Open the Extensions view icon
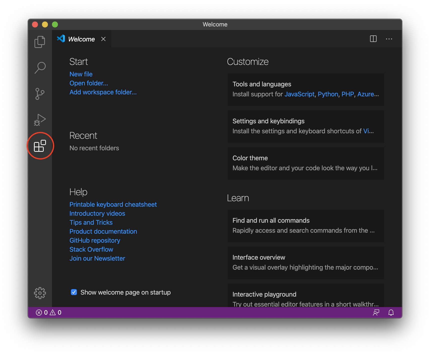This screenshot has width=430, height=355. pyautogui.click(x=40, y=146)
